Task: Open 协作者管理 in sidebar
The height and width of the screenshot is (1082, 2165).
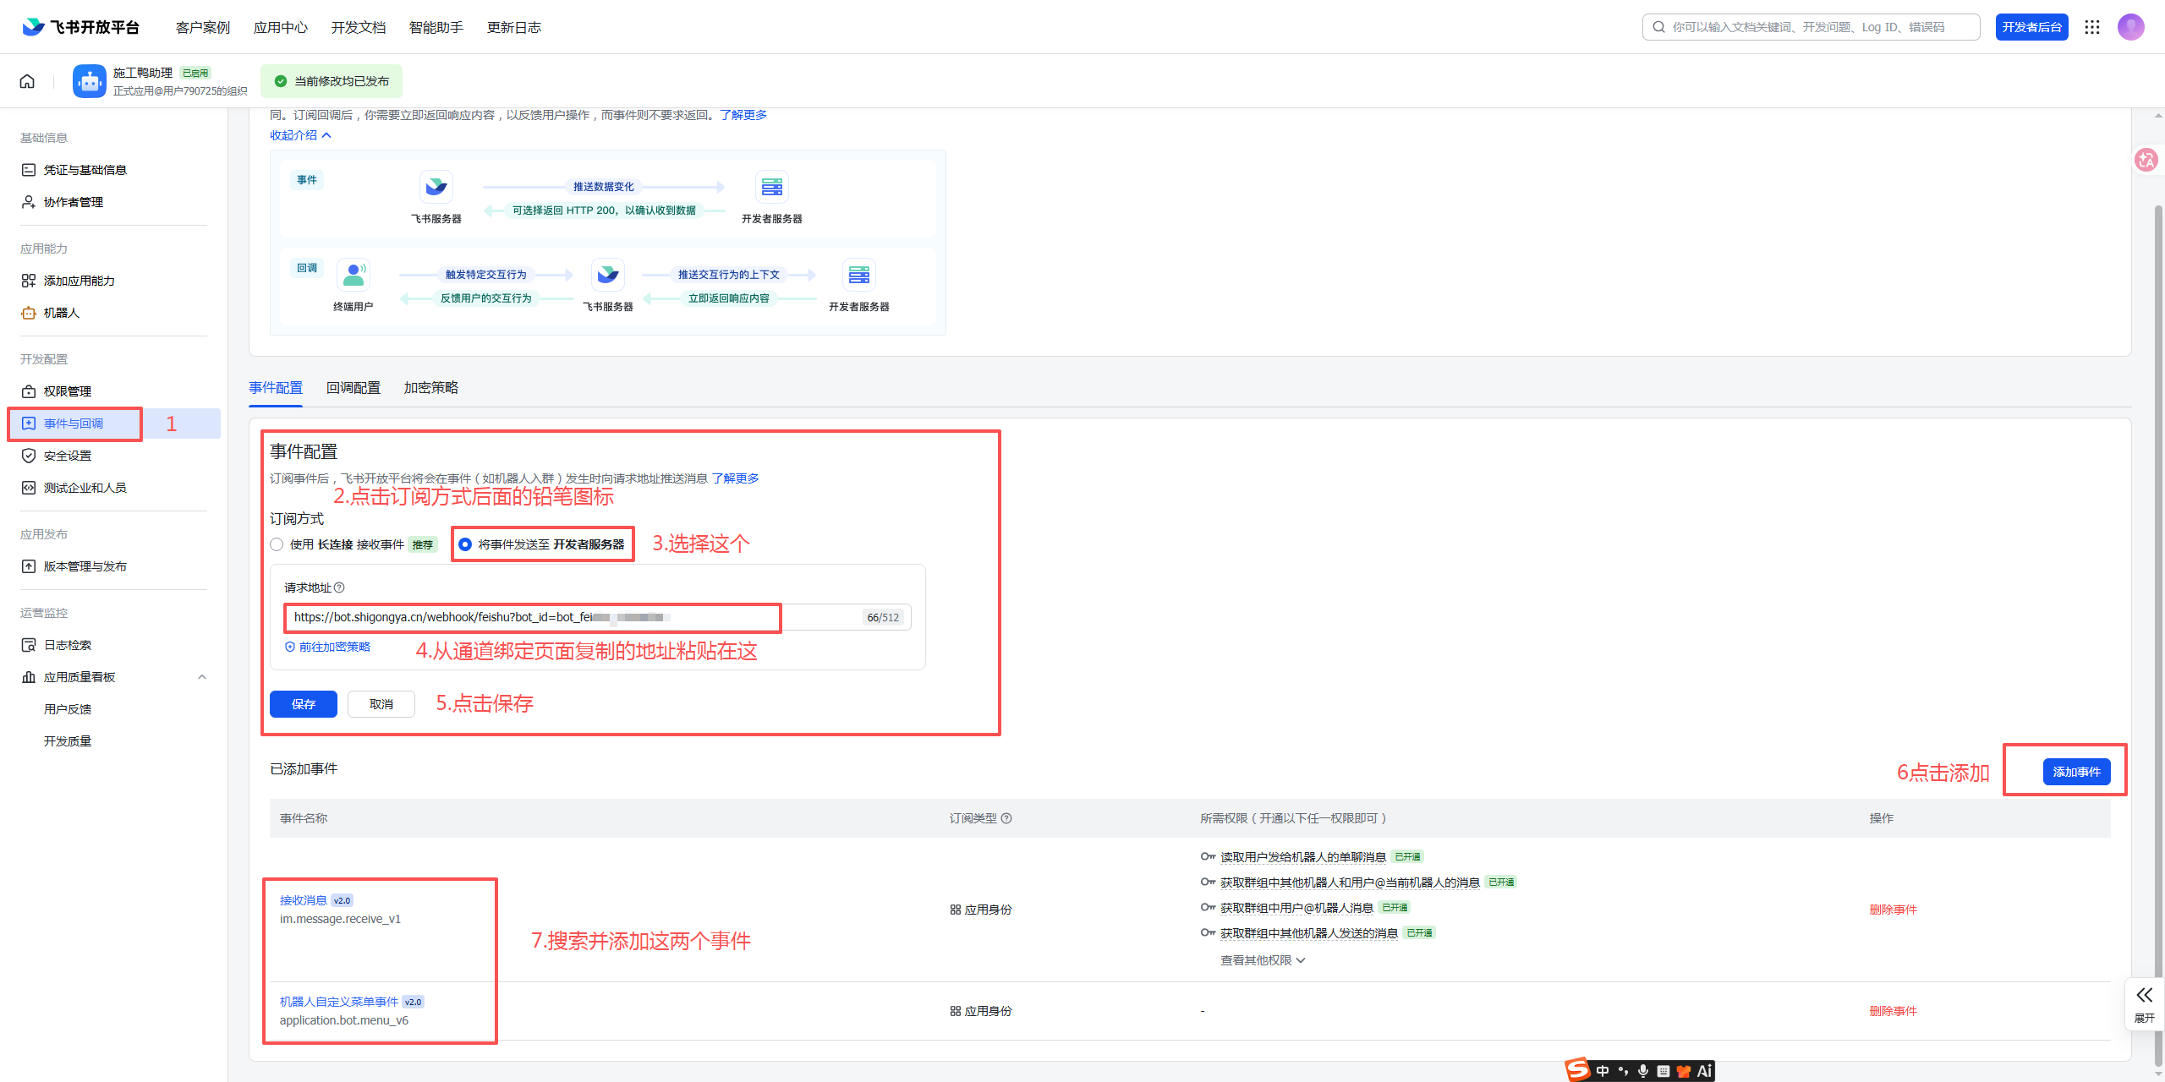Action: point(74,202)
